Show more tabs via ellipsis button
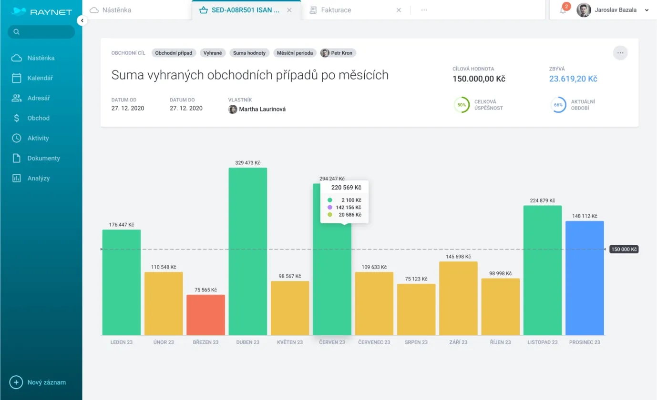 click(x=424, y=10)
